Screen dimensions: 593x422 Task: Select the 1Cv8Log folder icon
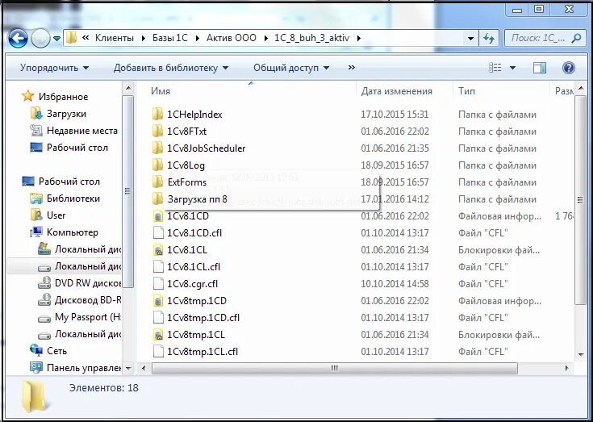(x=157, y=165)
